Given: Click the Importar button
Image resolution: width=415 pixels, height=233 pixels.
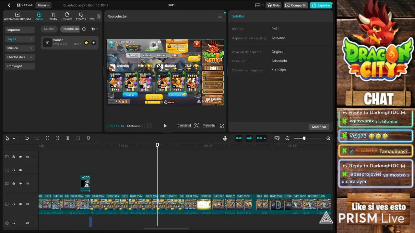Looking at the screenshot, I should (20, 30).
